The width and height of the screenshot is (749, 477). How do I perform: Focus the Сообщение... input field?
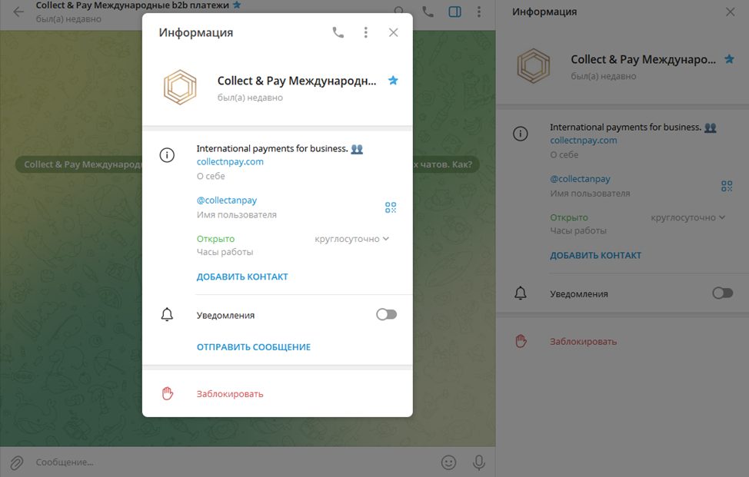pyautogui.click(x=234, y=462)
